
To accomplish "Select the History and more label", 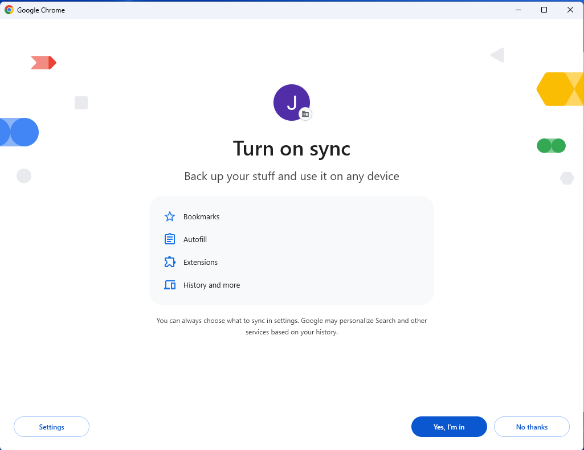I will coord(211,285).
